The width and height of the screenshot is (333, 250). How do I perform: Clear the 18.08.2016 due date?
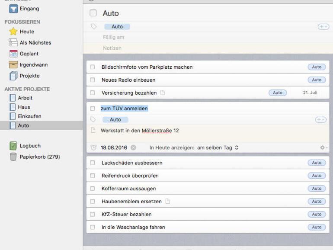(133, 147)
